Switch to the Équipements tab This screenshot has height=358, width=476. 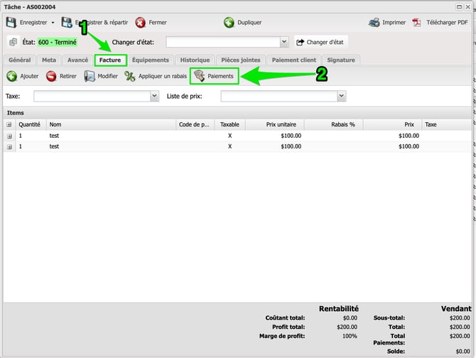click(x=151, y=60)
